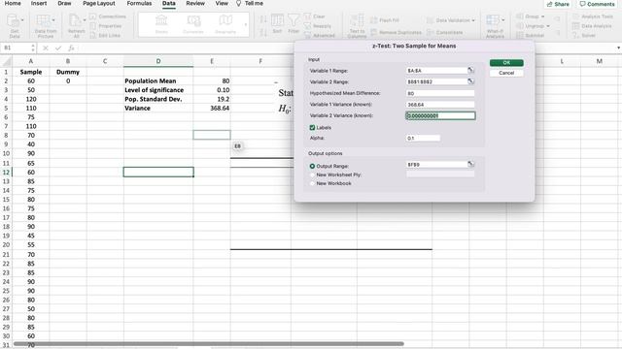The height and width of the screenshot is (349, 622).
Task: Select the Currencies data type
Action: tap(193, 24)
